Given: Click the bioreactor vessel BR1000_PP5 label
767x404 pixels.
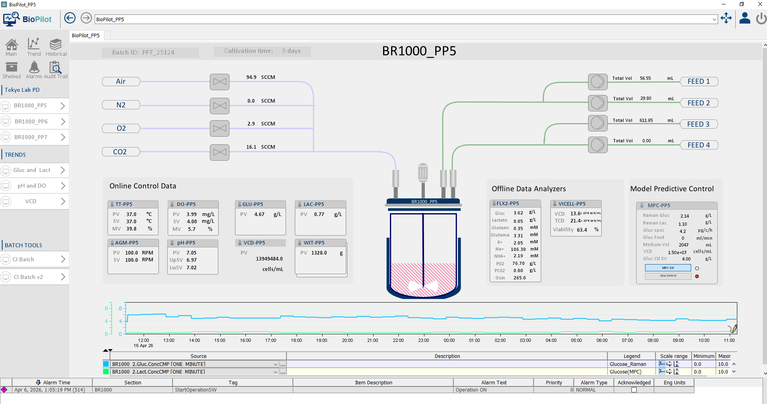Looking at the screenshot, I should 424,202.
